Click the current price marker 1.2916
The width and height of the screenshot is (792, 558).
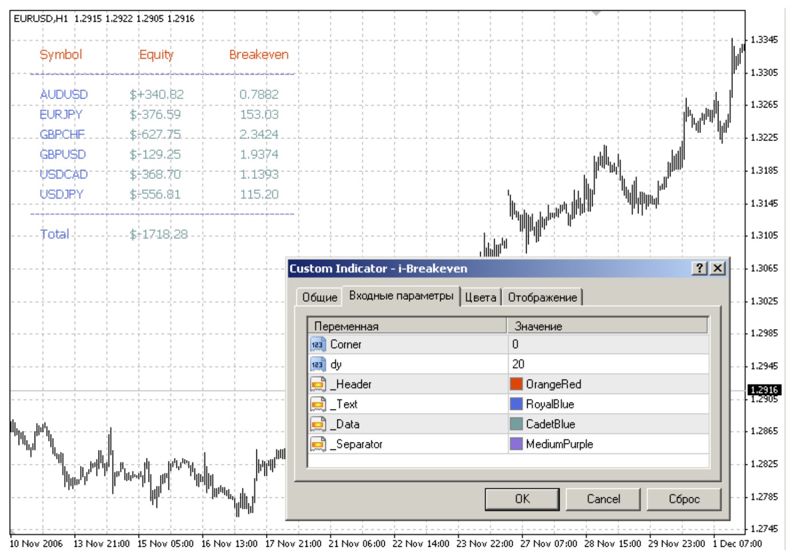764,390
